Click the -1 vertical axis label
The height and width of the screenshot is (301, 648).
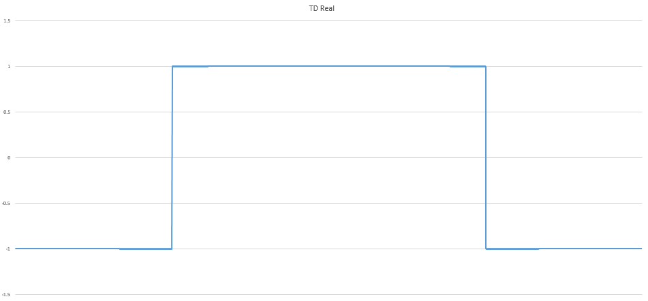[x=7, y=249]
